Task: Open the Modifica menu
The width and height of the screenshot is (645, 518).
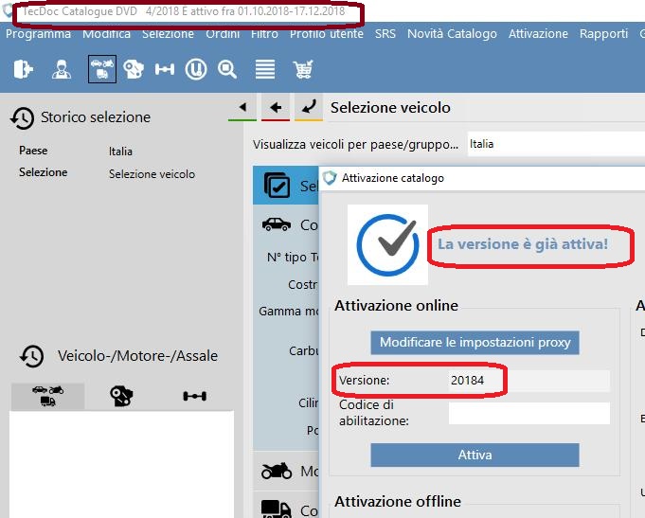Action: pos(106,34)
